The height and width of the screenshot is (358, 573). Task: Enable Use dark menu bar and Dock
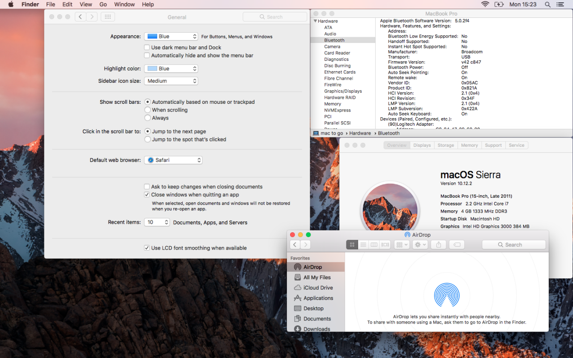[x=147, y=47]
